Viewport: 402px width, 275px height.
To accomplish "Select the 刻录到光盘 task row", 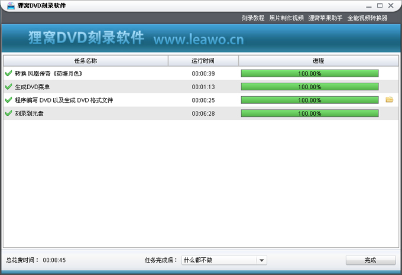I will pos(201,113).
